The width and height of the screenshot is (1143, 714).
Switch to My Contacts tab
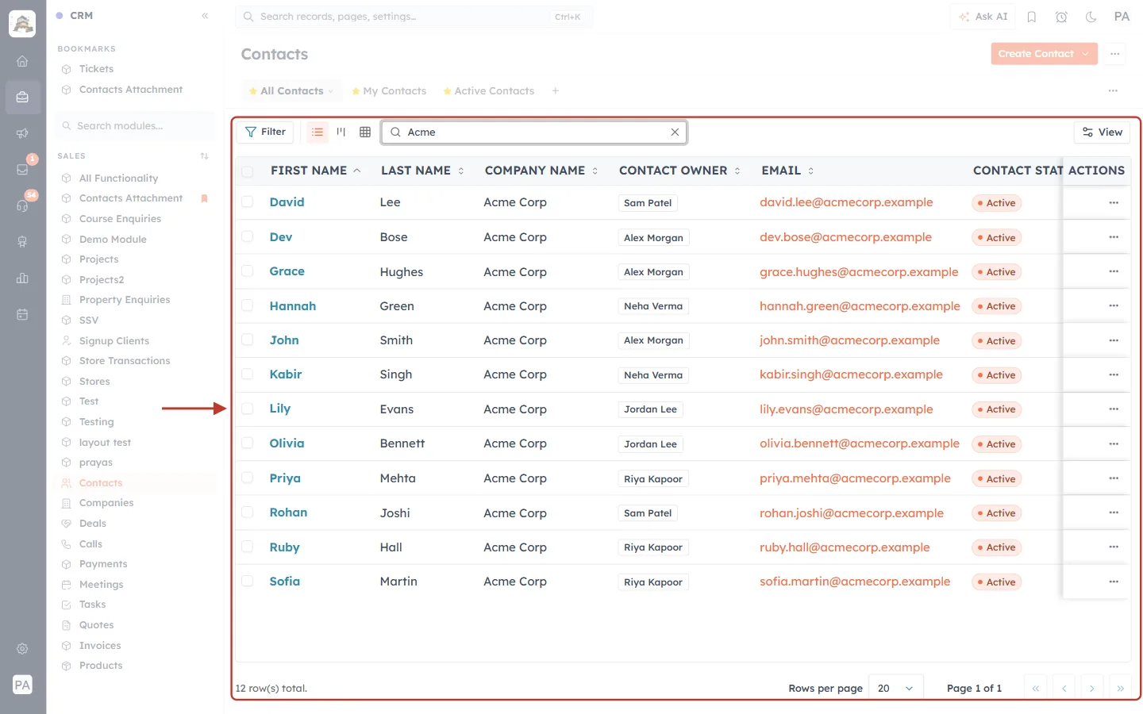coord(389,91)
